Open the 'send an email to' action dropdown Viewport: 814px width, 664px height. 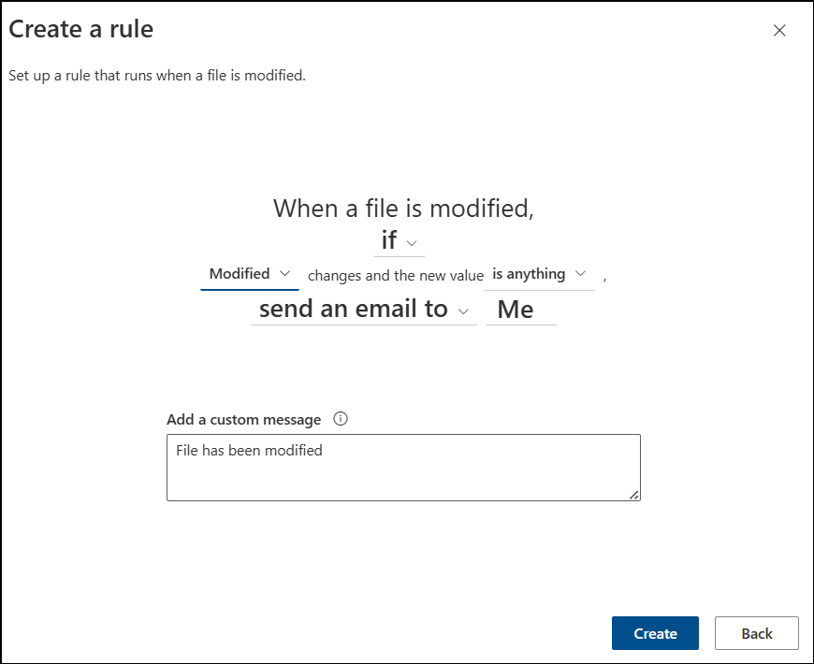click(364, 310)
